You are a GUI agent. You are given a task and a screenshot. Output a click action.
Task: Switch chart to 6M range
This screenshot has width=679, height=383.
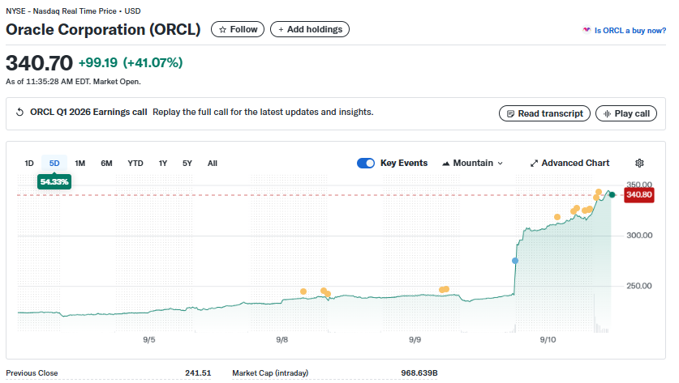[x=106, y=164]
